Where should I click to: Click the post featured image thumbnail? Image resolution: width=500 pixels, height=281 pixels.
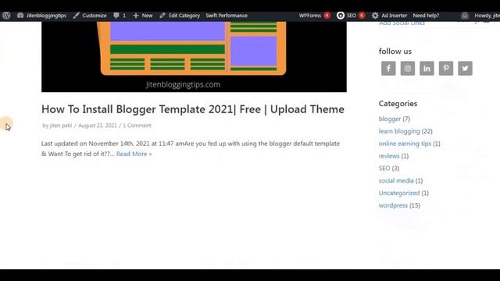tap(194, 57)
